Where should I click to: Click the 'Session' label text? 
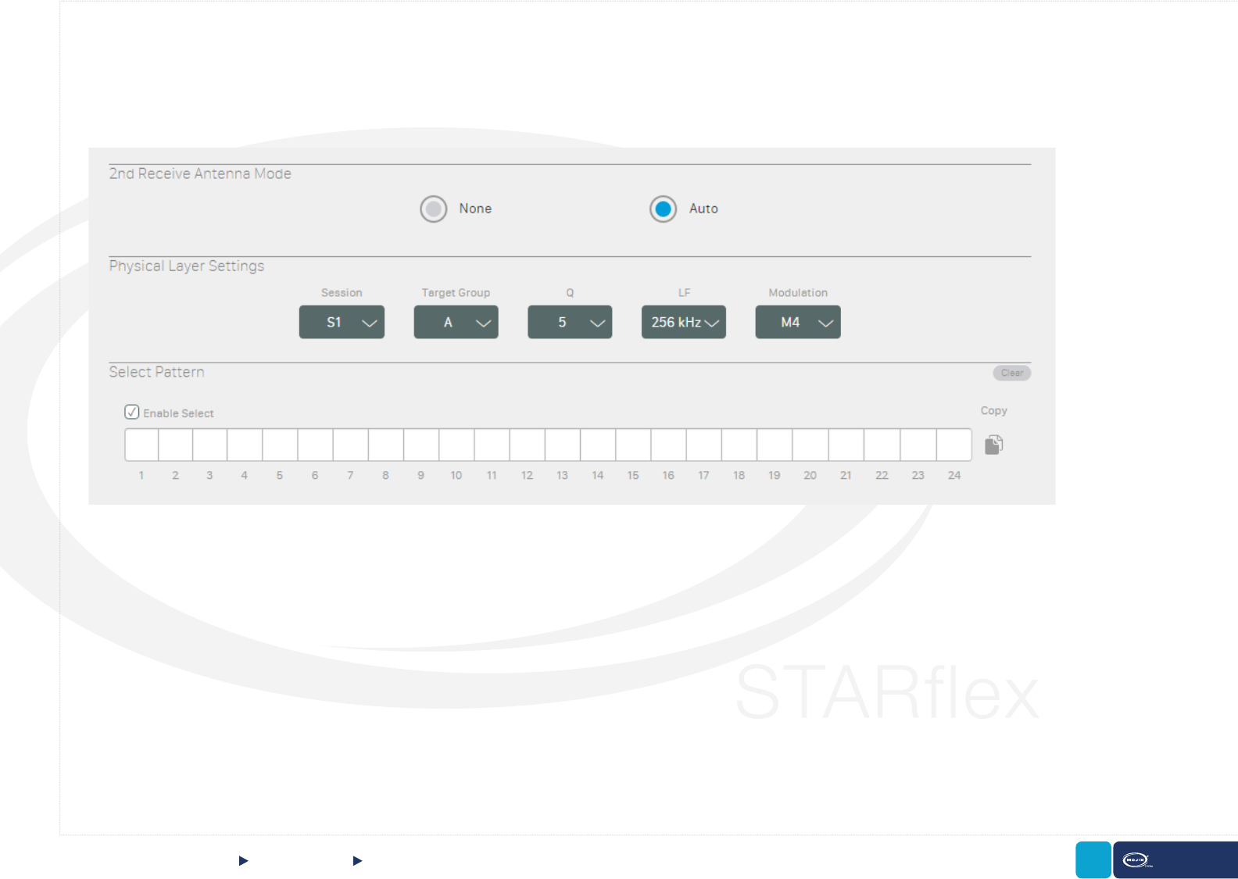[x=342, y=293]
